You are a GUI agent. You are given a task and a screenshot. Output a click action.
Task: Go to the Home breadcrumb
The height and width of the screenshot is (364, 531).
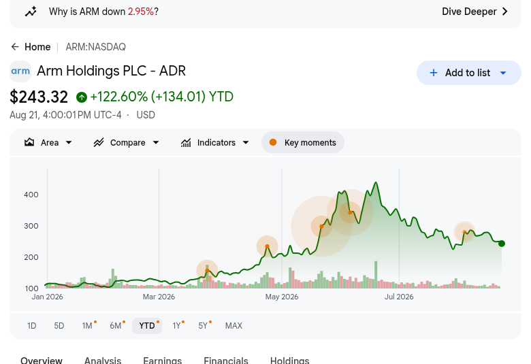coord(37,47)
